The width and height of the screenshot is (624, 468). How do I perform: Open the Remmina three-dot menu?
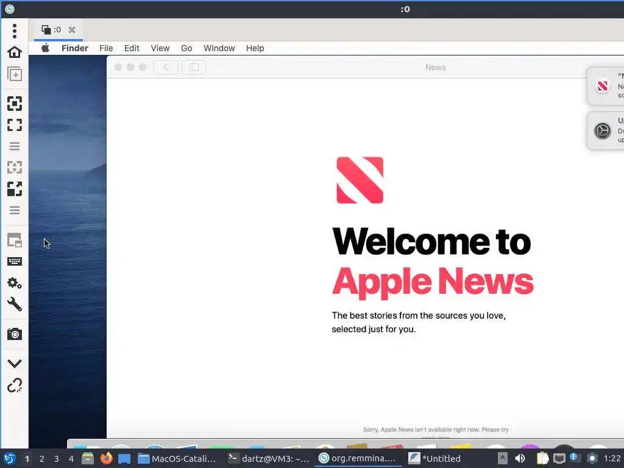[15, 31]
